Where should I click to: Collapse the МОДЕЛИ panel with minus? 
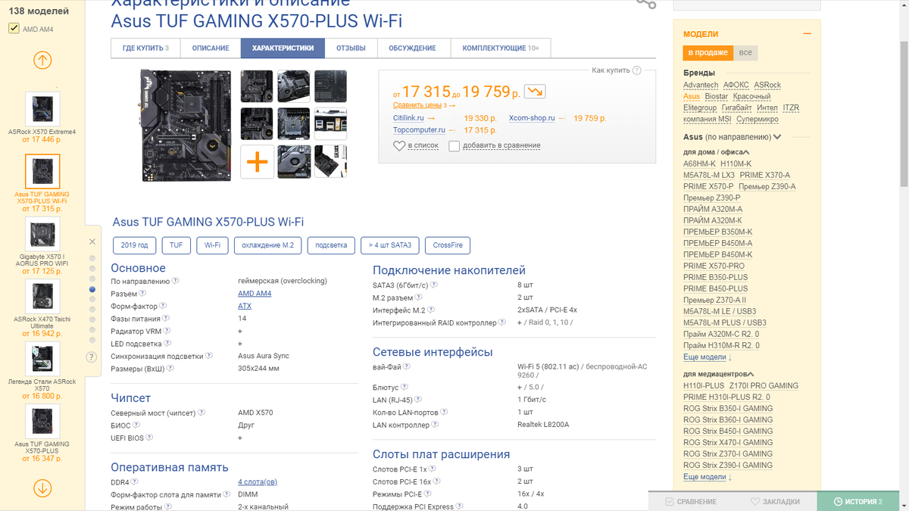[x=807, y=34]
